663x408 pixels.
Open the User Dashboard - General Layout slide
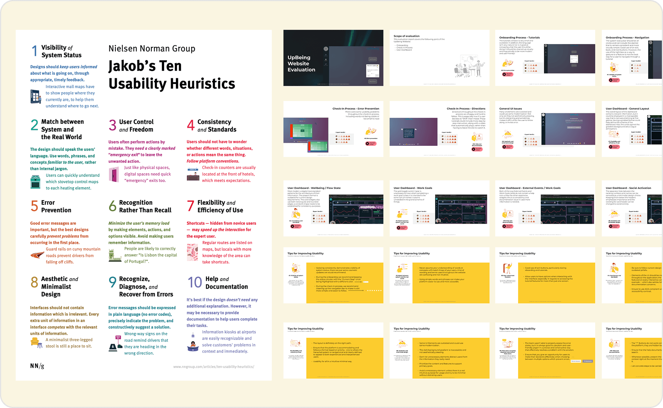coord(632,129)
